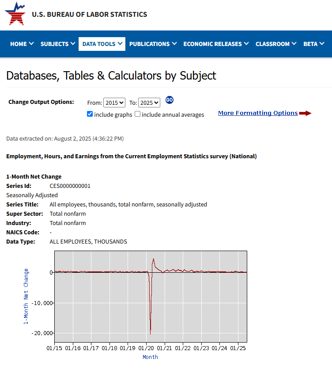Open the ECONOMIC RELEASES menu
Screen dimensions: 332x370
[216, 44]
